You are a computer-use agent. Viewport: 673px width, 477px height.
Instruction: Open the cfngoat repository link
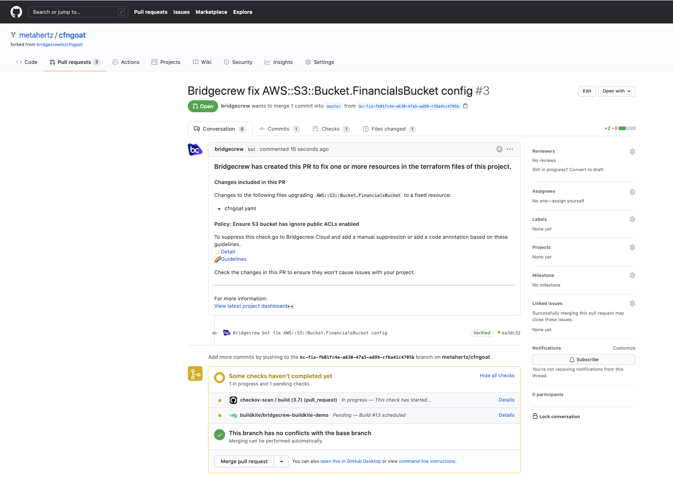(72, 35)
